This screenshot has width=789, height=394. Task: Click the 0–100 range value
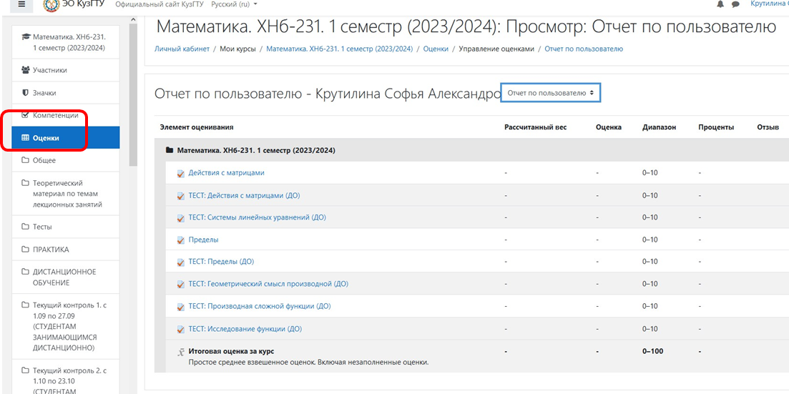[652, 352]
